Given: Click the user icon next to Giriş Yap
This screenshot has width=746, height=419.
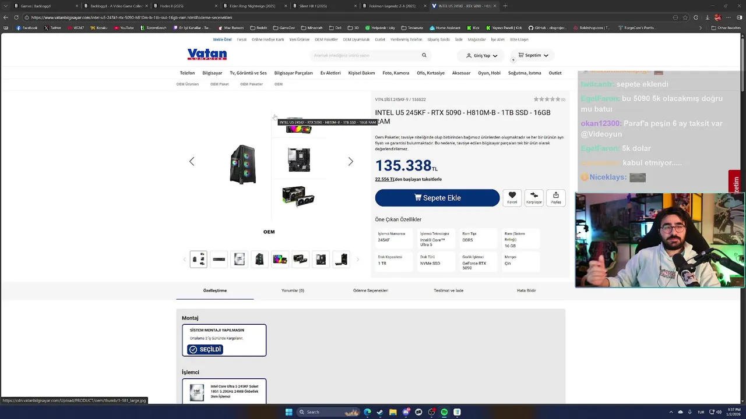Looking at the screenshot, I should (x=469, y=55).
